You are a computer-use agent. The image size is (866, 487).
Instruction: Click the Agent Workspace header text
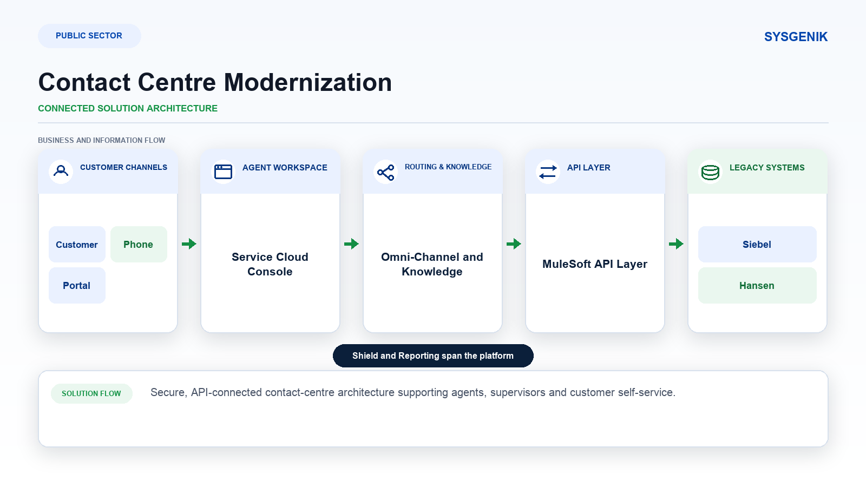pos(285,168)
